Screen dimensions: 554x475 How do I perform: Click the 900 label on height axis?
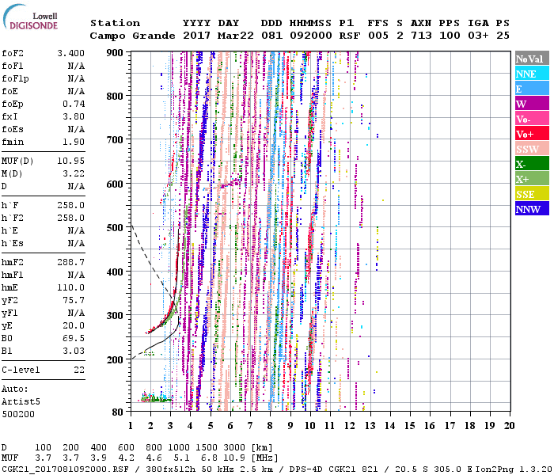116,53
